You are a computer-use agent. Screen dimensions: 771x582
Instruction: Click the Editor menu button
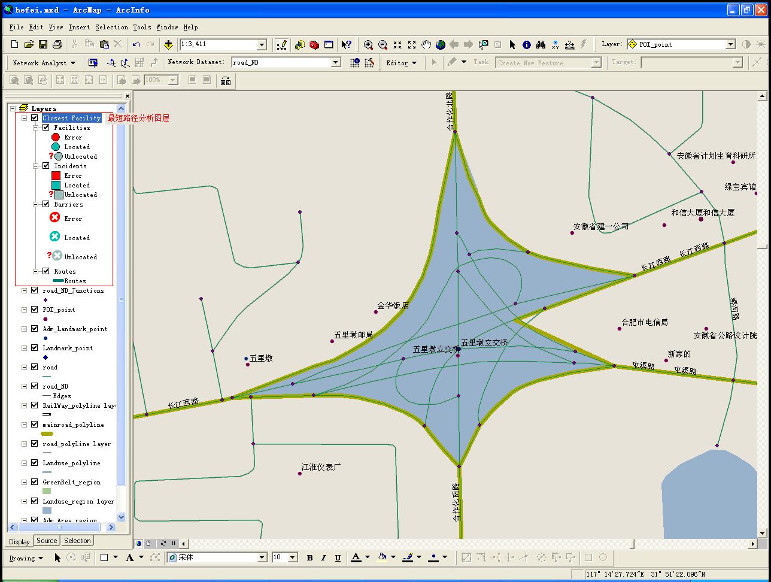point(401,62)
